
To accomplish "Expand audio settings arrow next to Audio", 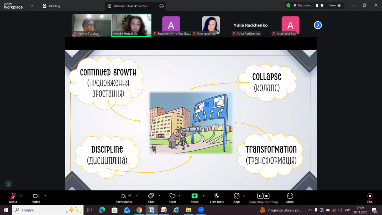I will (x=21, y=196).
